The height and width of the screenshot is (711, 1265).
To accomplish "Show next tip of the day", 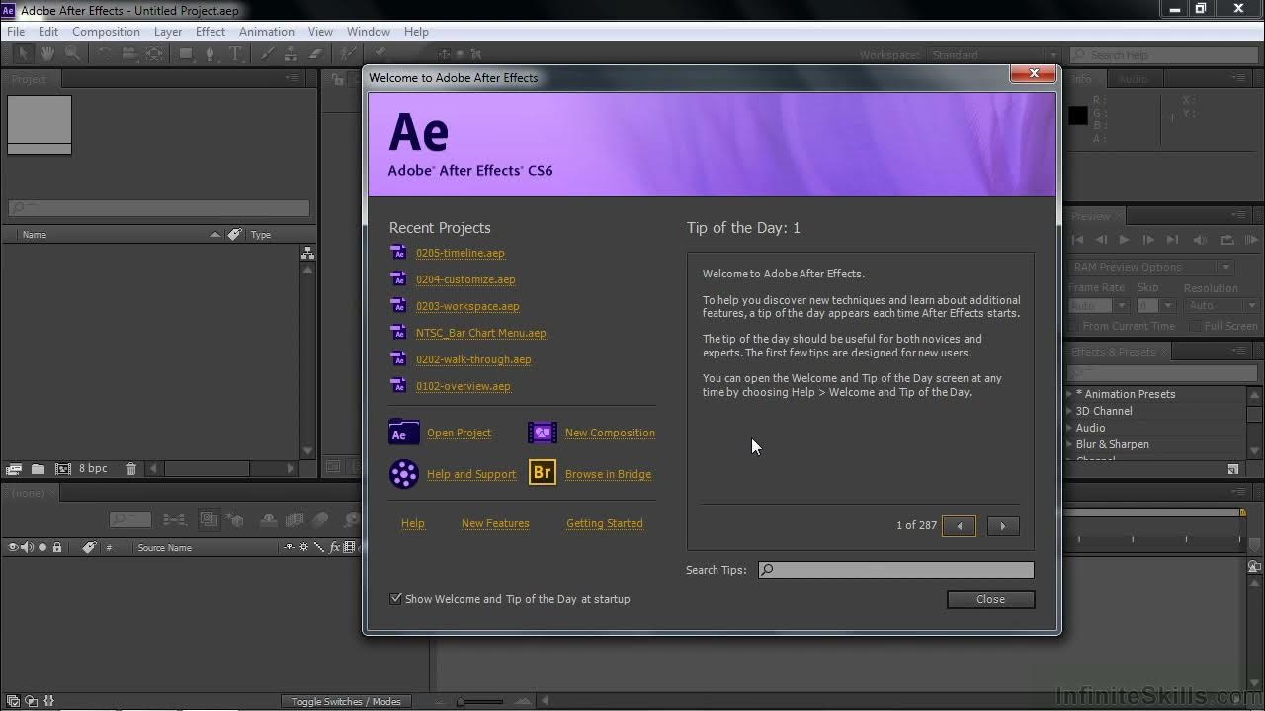I will click(1002, 526).
